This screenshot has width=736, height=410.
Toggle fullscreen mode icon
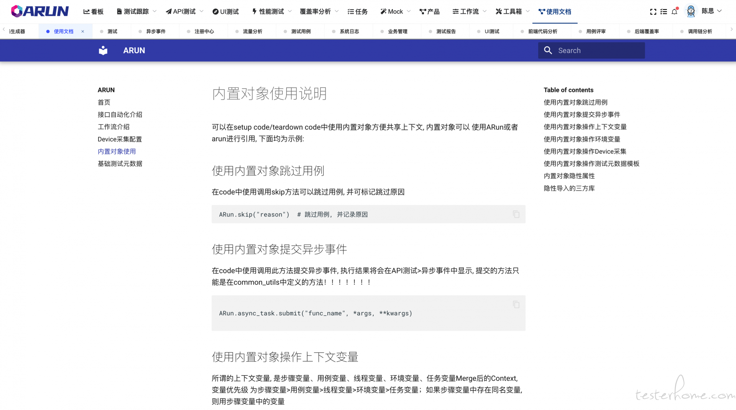point(653,12)
